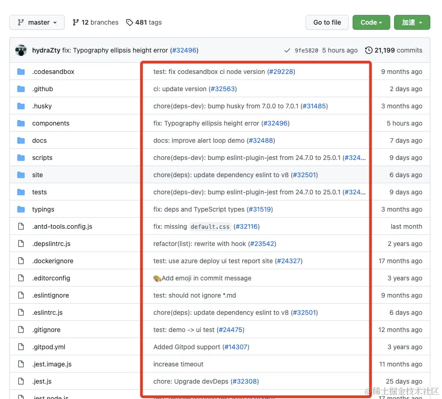Open PR #32496 in latest commit header
Screen dimensions: 442x399
[x=184, y=50]
